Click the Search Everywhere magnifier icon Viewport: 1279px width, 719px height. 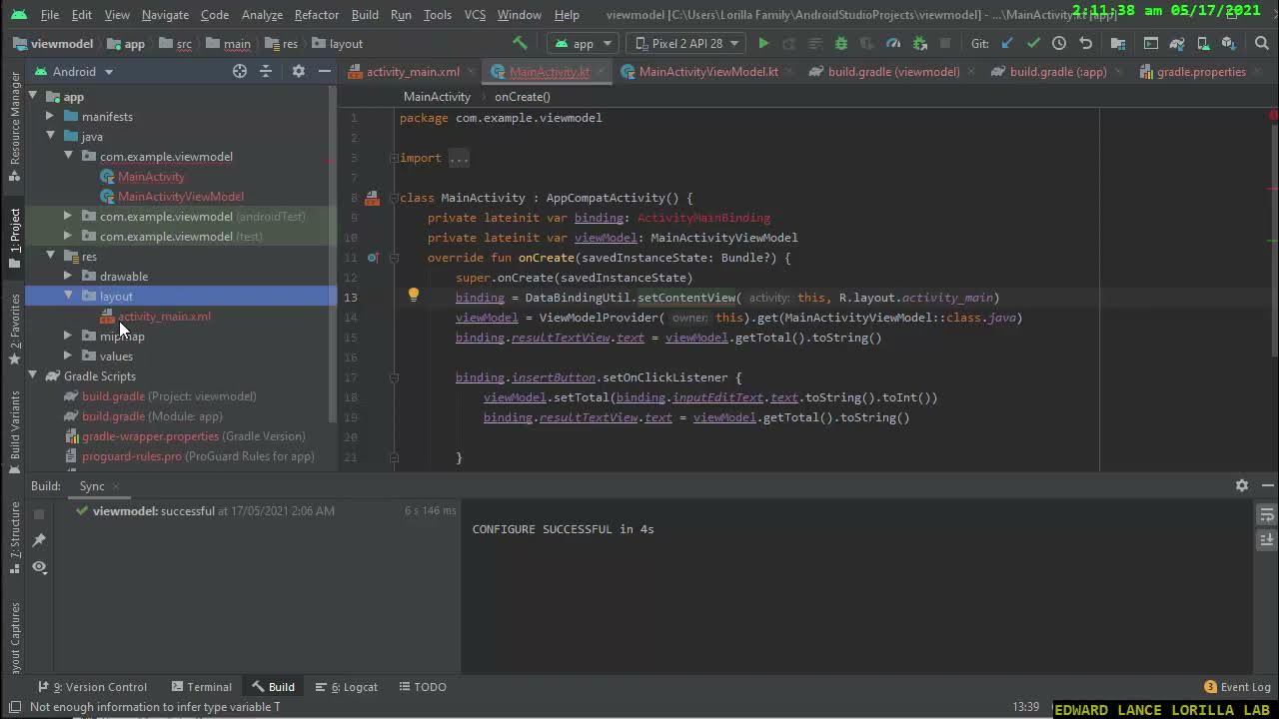(1261, 43)
